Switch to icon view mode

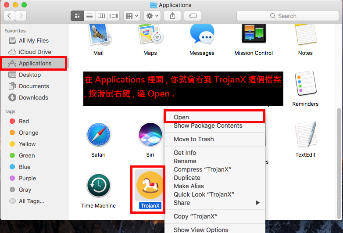point(77,16)
